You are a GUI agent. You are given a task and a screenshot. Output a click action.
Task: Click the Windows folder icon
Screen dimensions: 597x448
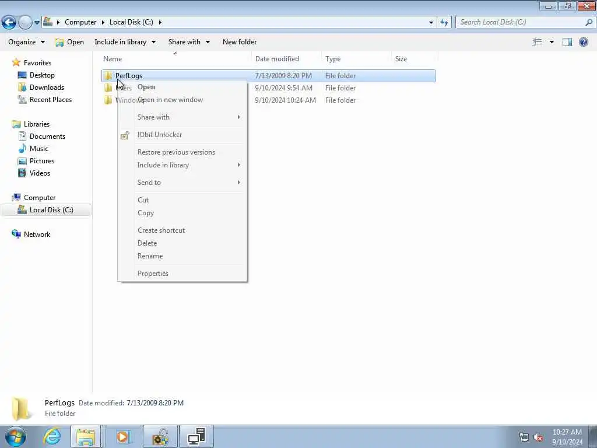pos(108,100)
